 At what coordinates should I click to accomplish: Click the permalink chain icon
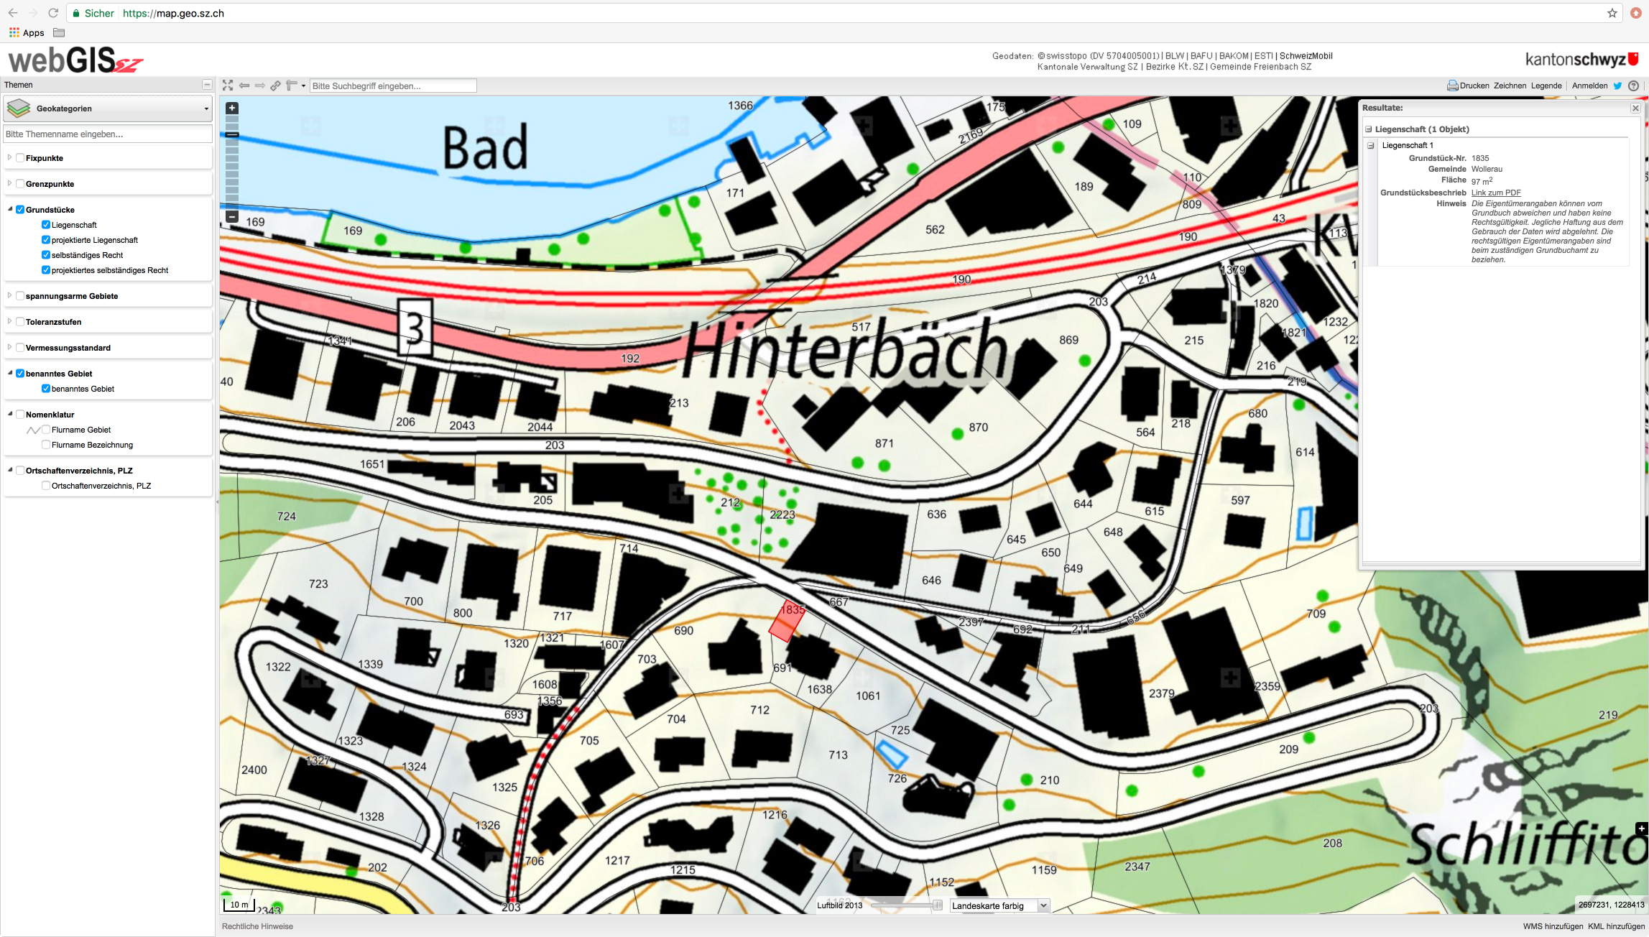click(275, 86)
